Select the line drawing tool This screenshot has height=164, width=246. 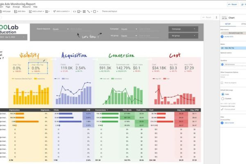pyautogui.click(x=89, y=11)
